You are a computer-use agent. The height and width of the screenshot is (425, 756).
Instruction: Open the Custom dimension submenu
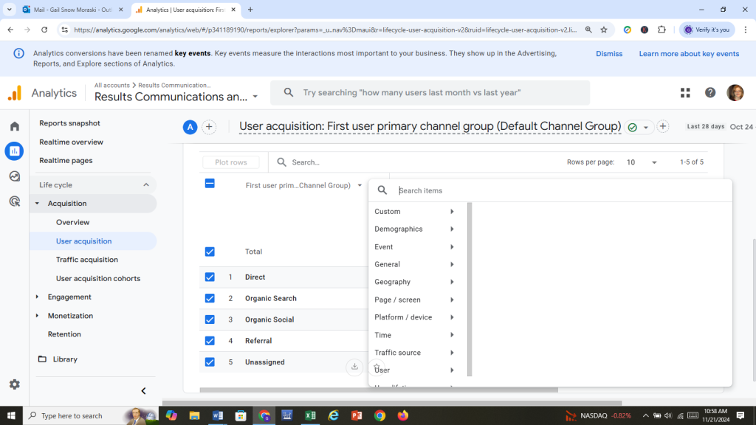pos(415,212)
